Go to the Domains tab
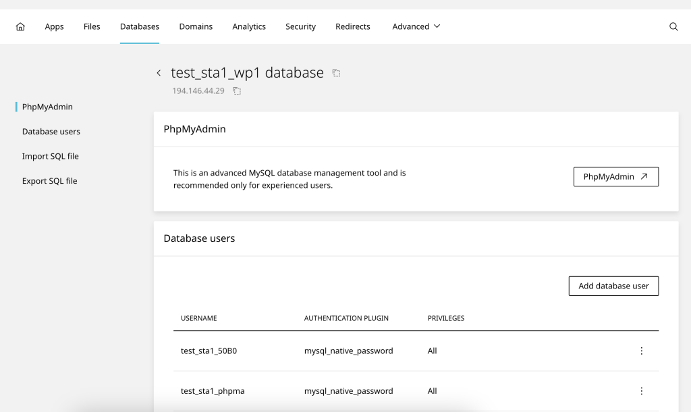Viewport: 691px width, 412px height. click(x=196, y=26)
